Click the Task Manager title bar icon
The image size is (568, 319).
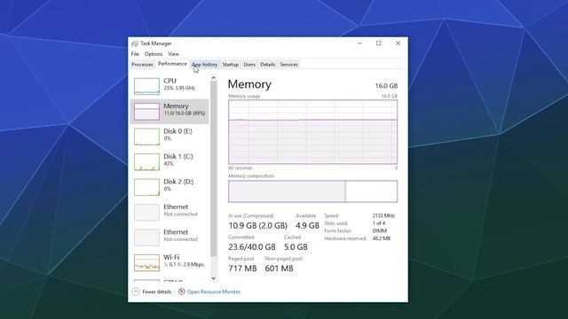[135, 43]
